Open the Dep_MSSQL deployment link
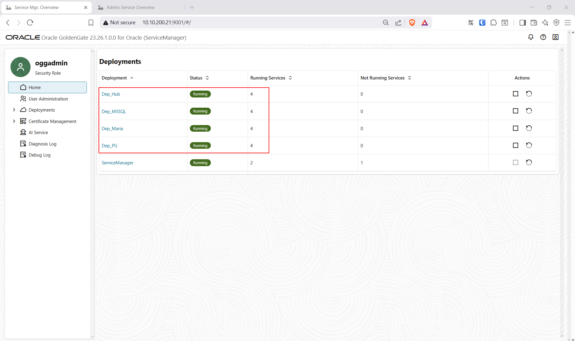 pos(114,111)
